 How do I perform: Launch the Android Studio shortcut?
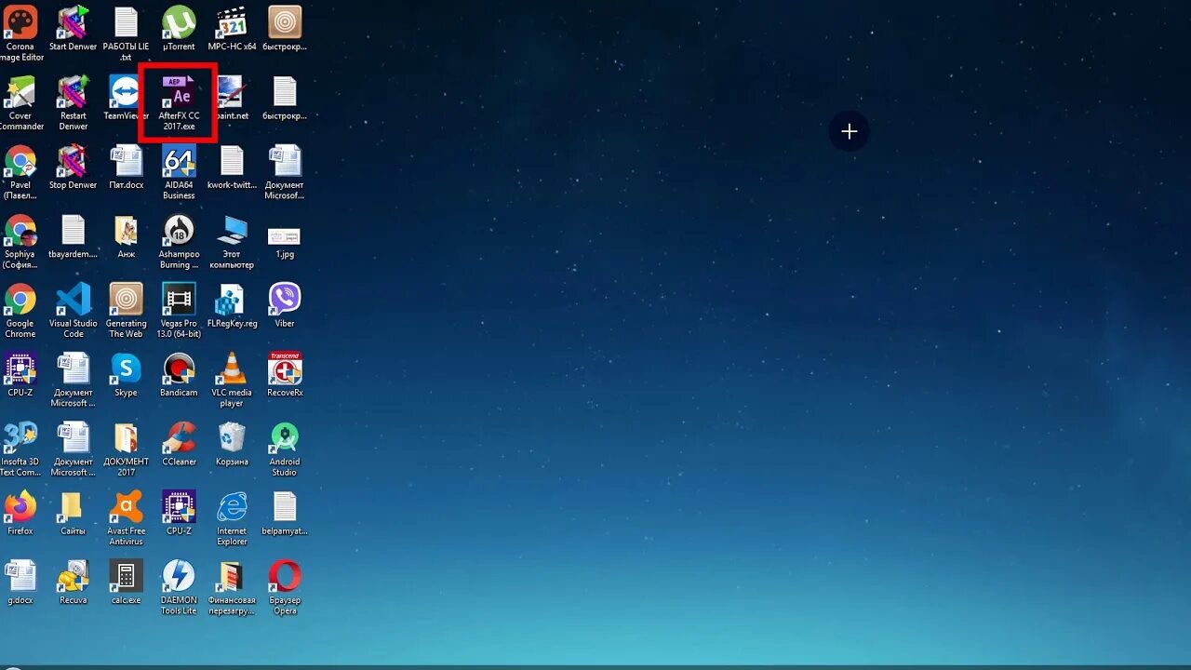click(x=285, y=449)
